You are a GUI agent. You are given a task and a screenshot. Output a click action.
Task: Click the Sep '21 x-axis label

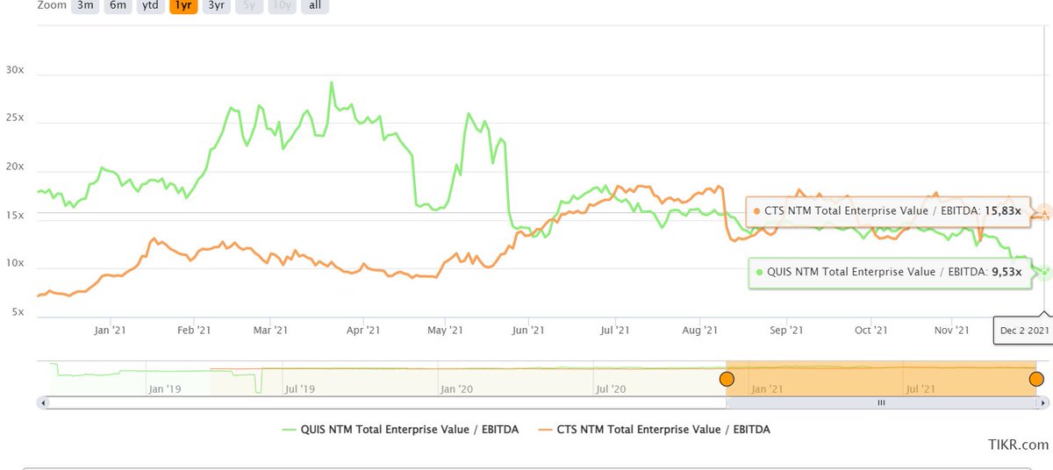point(786,330)
